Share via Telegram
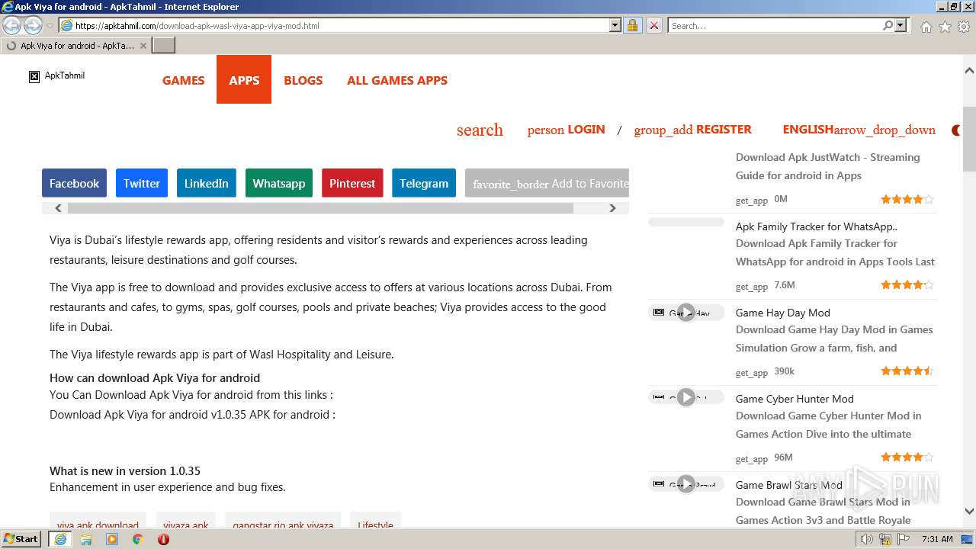Viewport: 976px width, 549px height. tap(423, 183)
